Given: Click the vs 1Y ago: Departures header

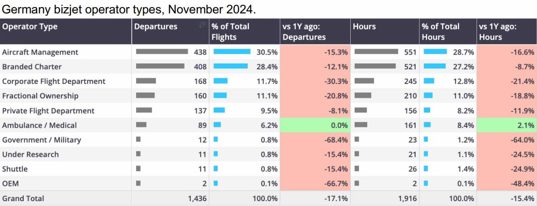Looking at the screenshot, I should click(304, 31).
